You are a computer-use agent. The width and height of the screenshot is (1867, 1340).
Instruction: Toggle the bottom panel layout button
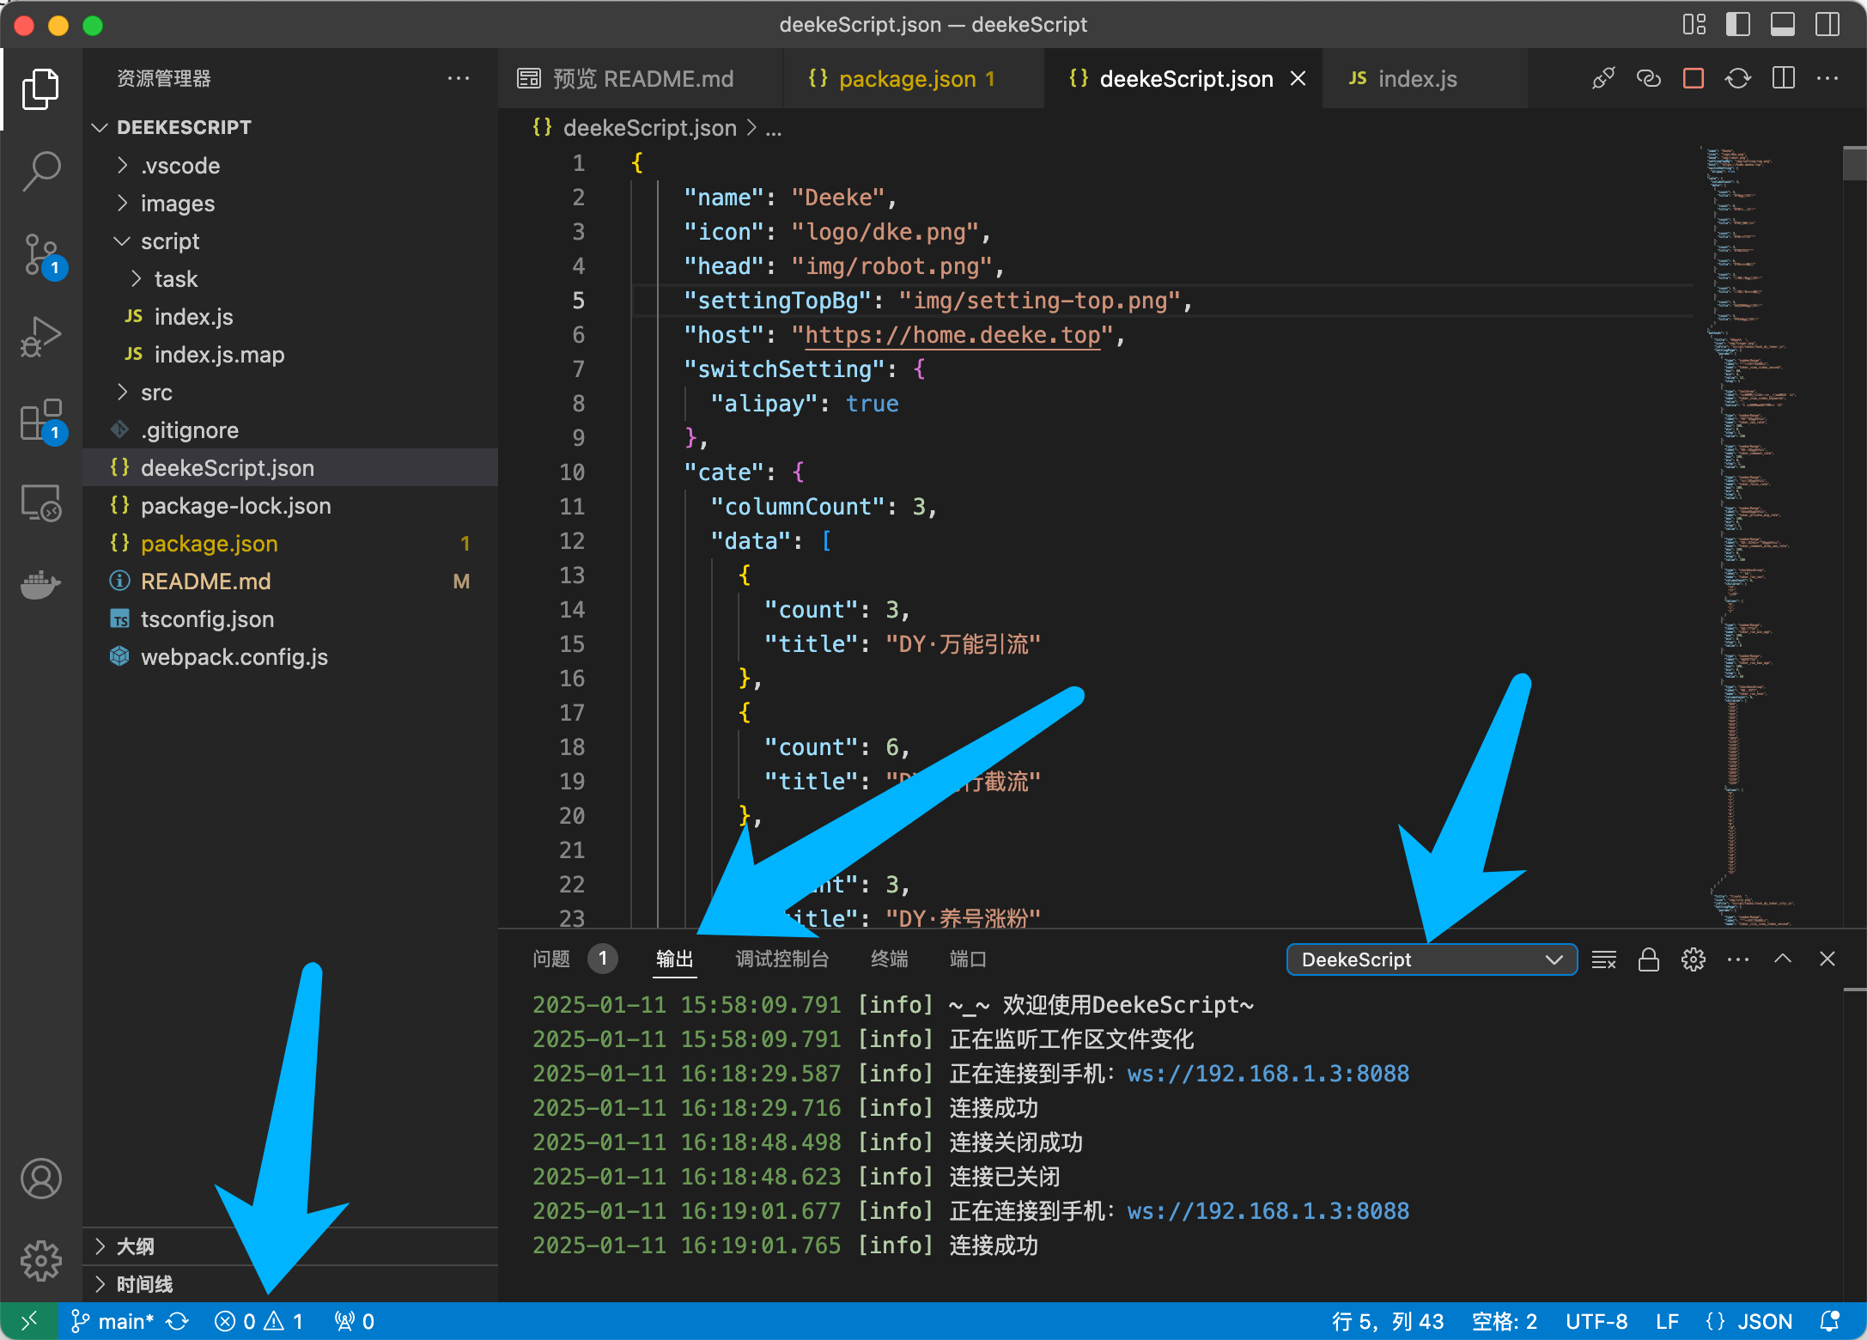[x=1782, y=24]
